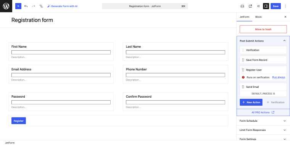The width and height of the screenshot is (290, 145).
Task: Click the blue block inserter plus icon
Action: click(x=18, y=6)
